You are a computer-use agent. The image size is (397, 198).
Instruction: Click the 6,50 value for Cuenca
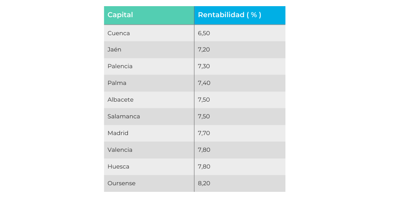click(x=204, y=33)
